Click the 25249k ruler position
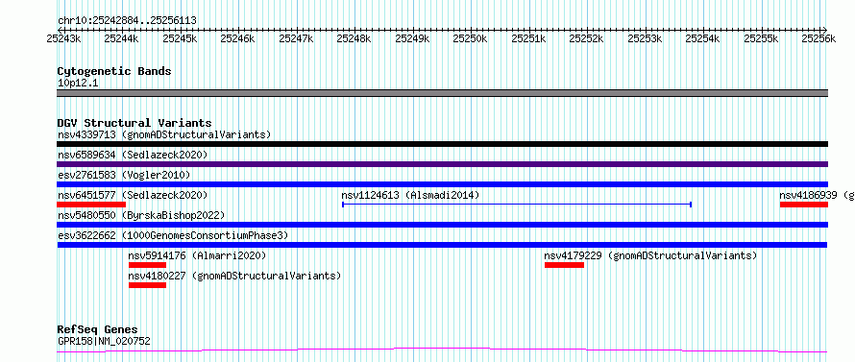Screen dimensions: 855x362 412,38
